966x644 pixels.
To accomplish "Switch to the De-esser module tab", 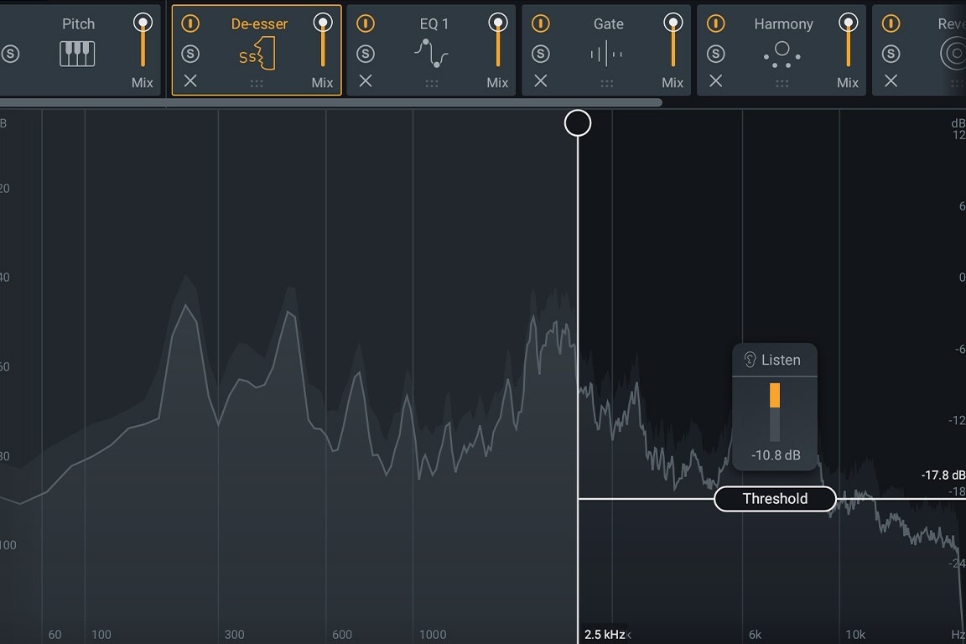I will tap(258, 23).
